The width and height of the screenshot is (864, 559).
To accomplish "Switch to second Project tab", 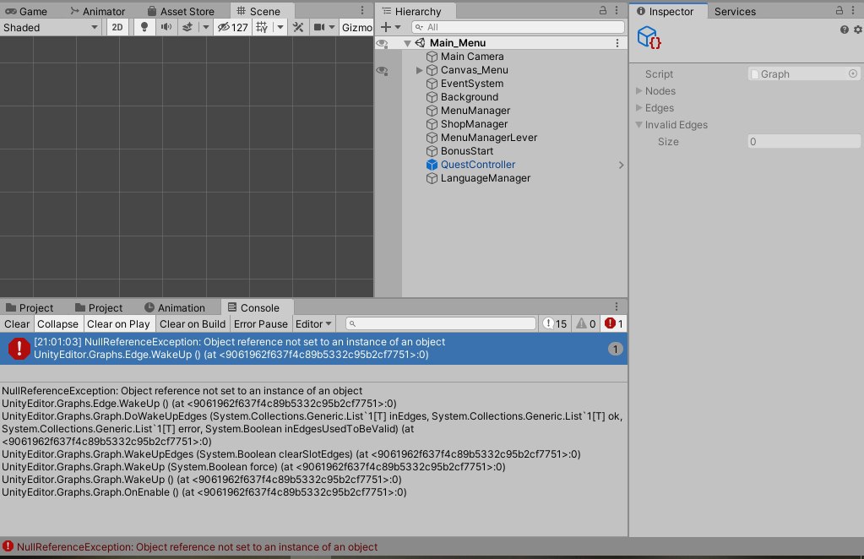I will pos(99,308).
